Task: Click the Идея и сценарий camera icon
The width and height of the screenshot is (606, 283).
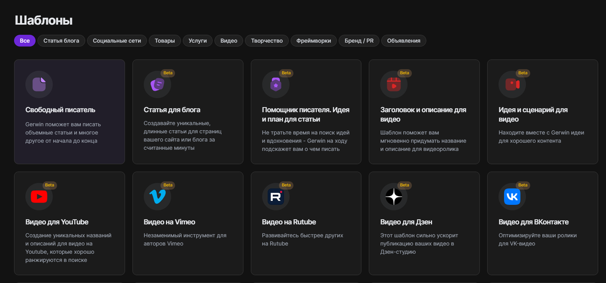Action: tap(512, 84)
